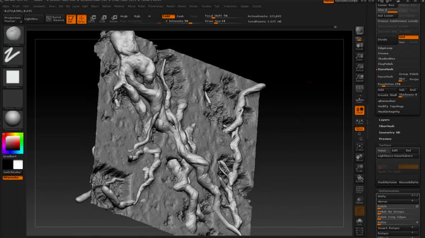The image size is (425, 238).
Task: Open the stroke type selector
Action: point(13,56)
